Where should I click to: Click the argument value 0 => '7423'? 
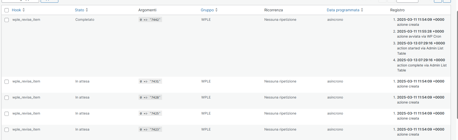(x=150, y=129)
